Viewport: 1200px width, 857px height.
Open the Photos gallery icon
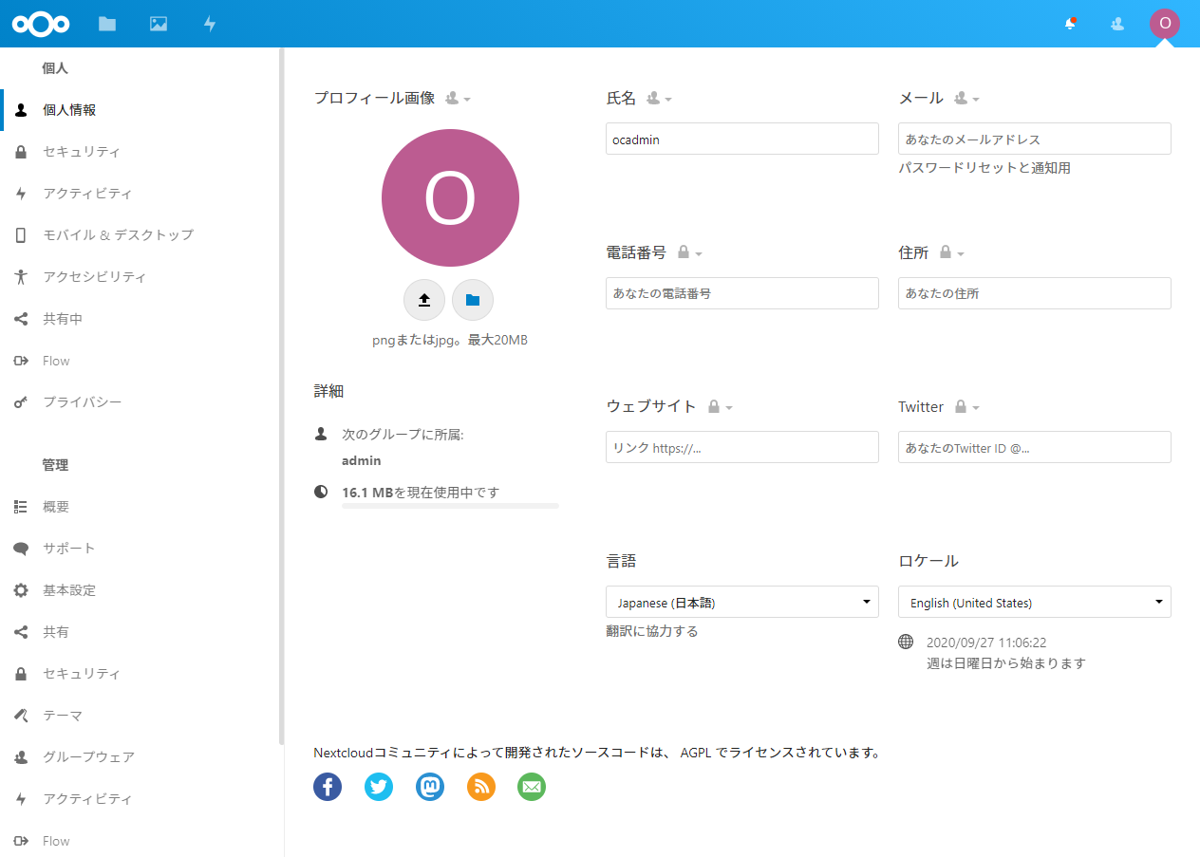pos(159,24)
